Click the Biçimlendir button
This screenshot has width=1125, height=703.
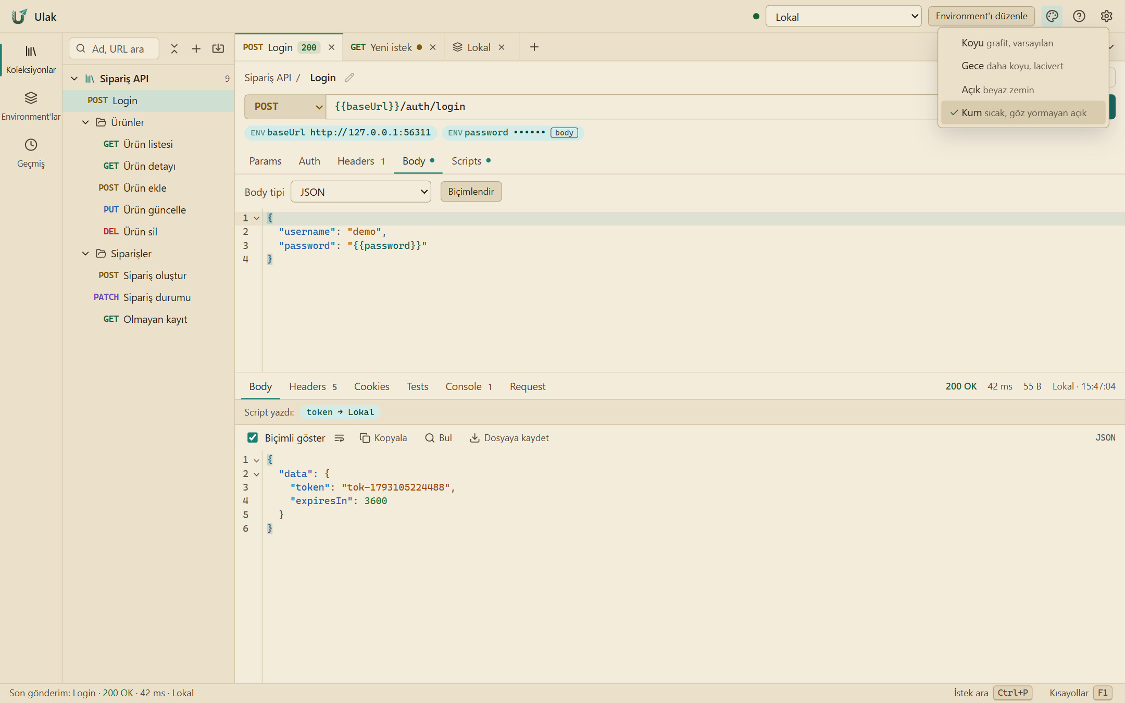471,192
